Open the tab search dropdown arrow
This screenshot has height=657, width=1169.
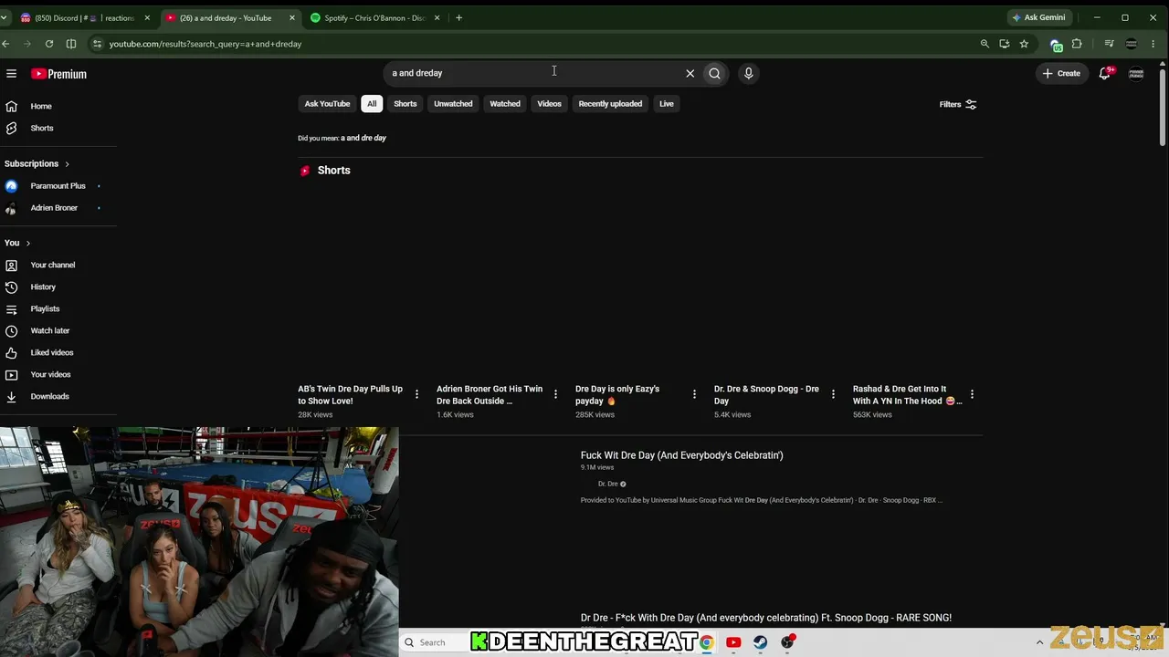click(x=5, y=18)
